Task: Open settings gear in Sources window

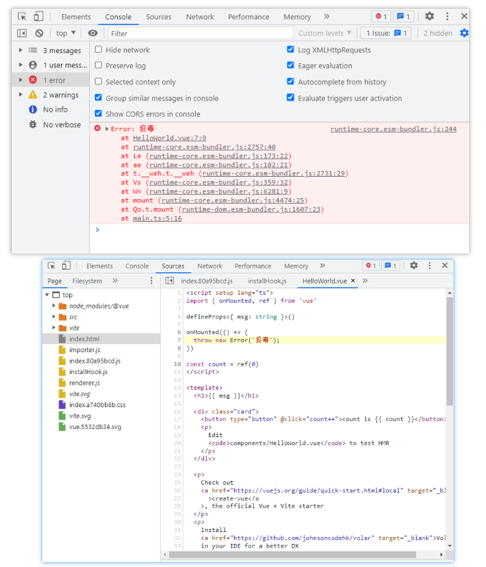Action: coord(414,265)
